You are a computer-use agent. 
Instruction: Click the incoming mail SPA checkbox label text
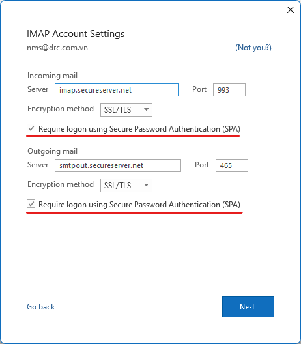tap(139, 129)
